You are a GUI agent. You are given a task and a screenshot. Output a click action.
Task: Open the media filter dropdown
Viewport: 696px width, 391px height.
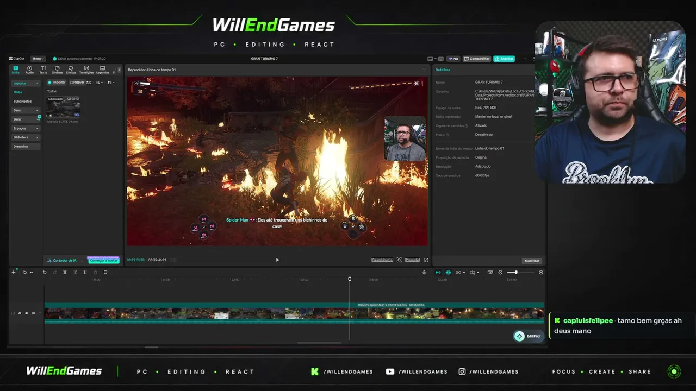[110, 83]
